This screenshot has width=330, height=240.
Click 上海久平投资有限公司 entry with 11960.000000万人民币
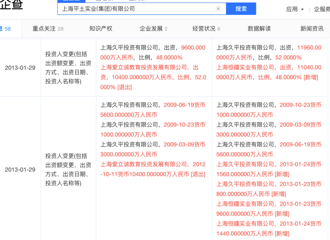[x=269, y=53]
